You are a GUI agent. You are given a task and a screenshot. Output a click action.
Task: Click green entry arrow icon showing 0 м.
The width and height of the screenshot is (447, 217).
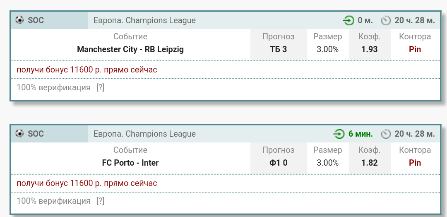349,20
